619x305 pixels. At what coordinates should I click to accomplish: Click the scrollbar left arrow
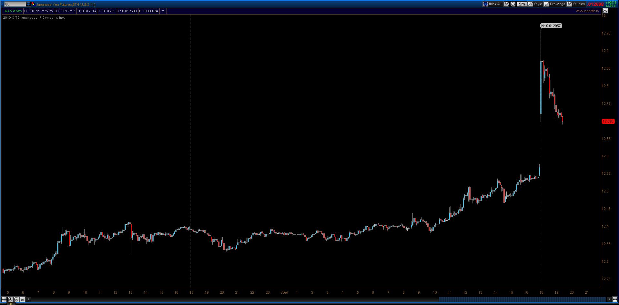click(28, 299)
